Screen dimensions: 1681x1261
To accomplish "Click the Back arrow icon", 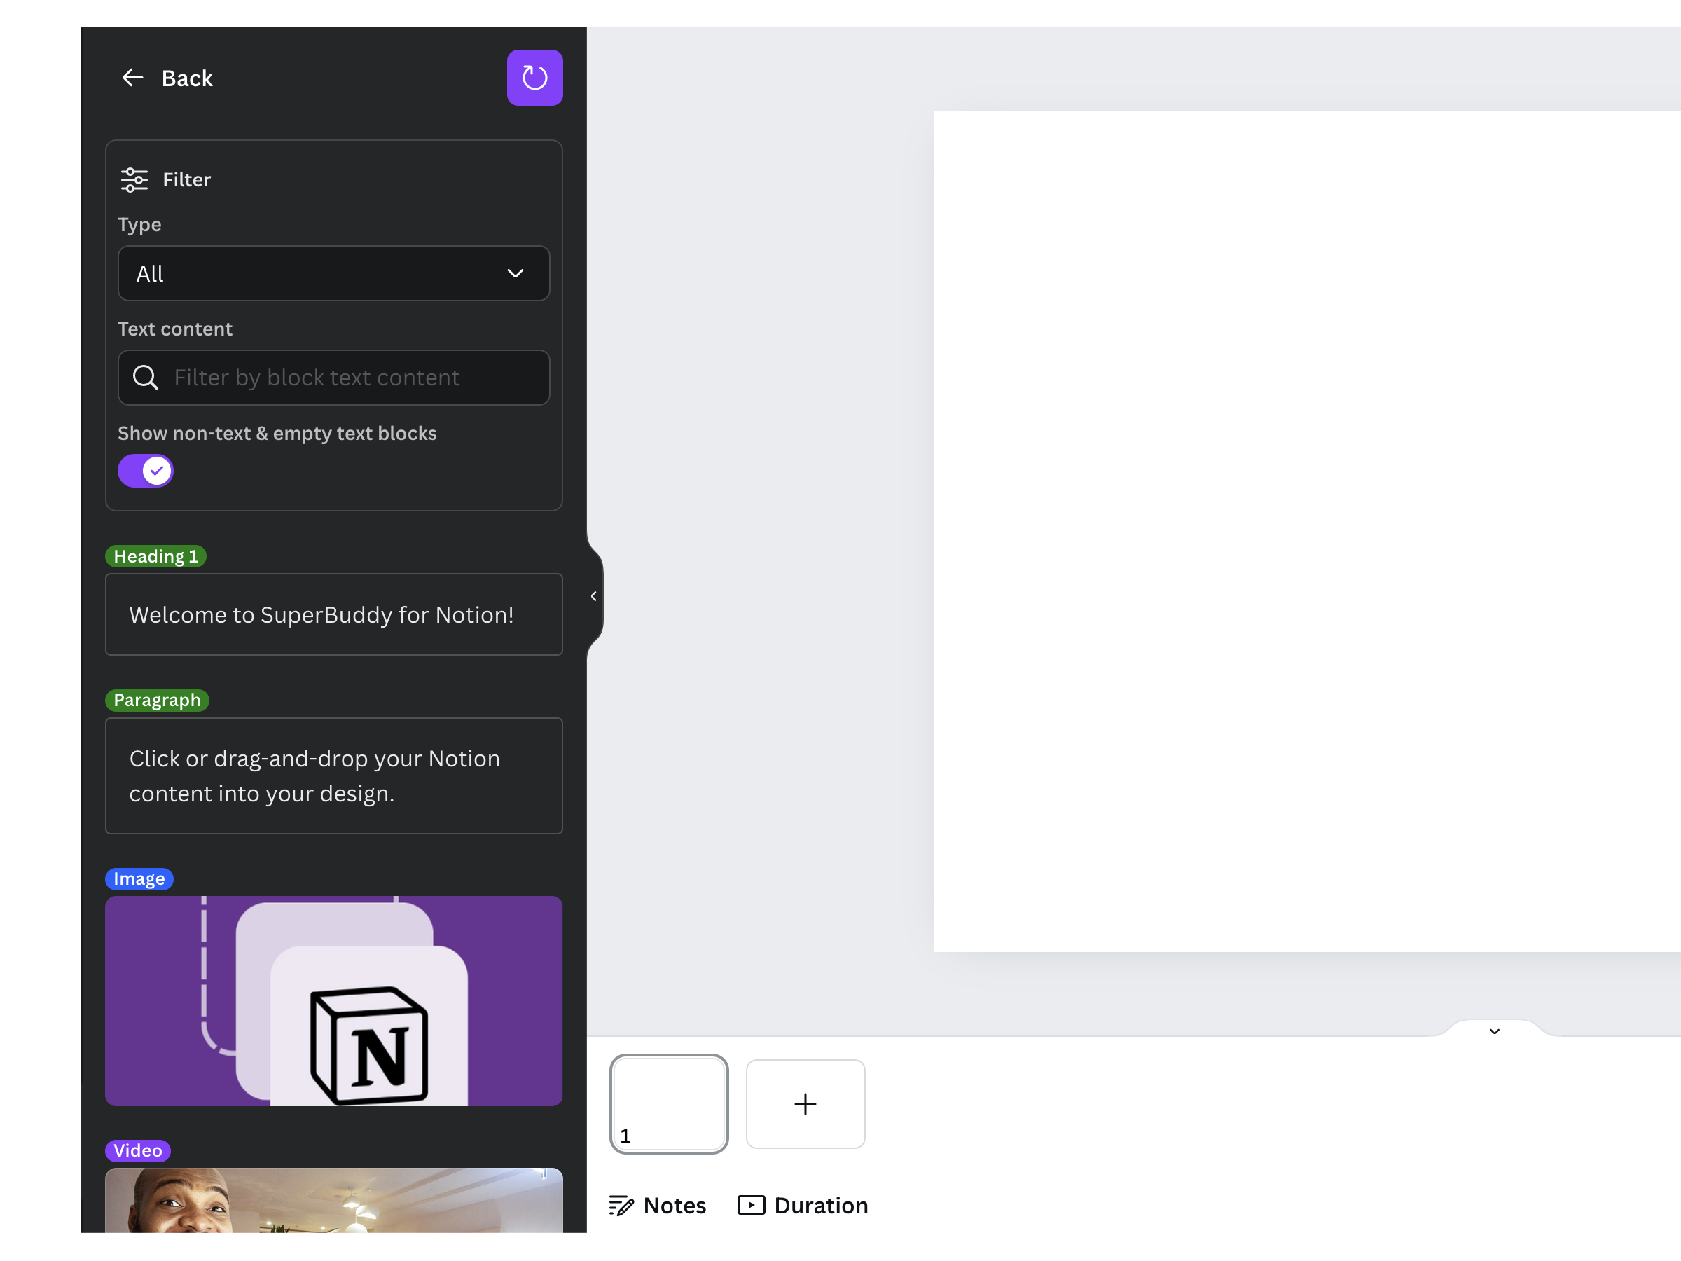I will 133,78.
